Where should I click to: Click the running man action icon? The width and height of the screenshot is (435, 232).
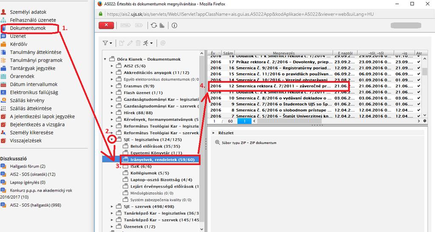[146, 43]
